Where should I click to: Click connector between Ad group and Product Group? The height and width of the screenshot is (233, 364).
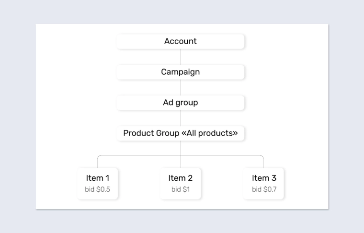click(181, 118)
